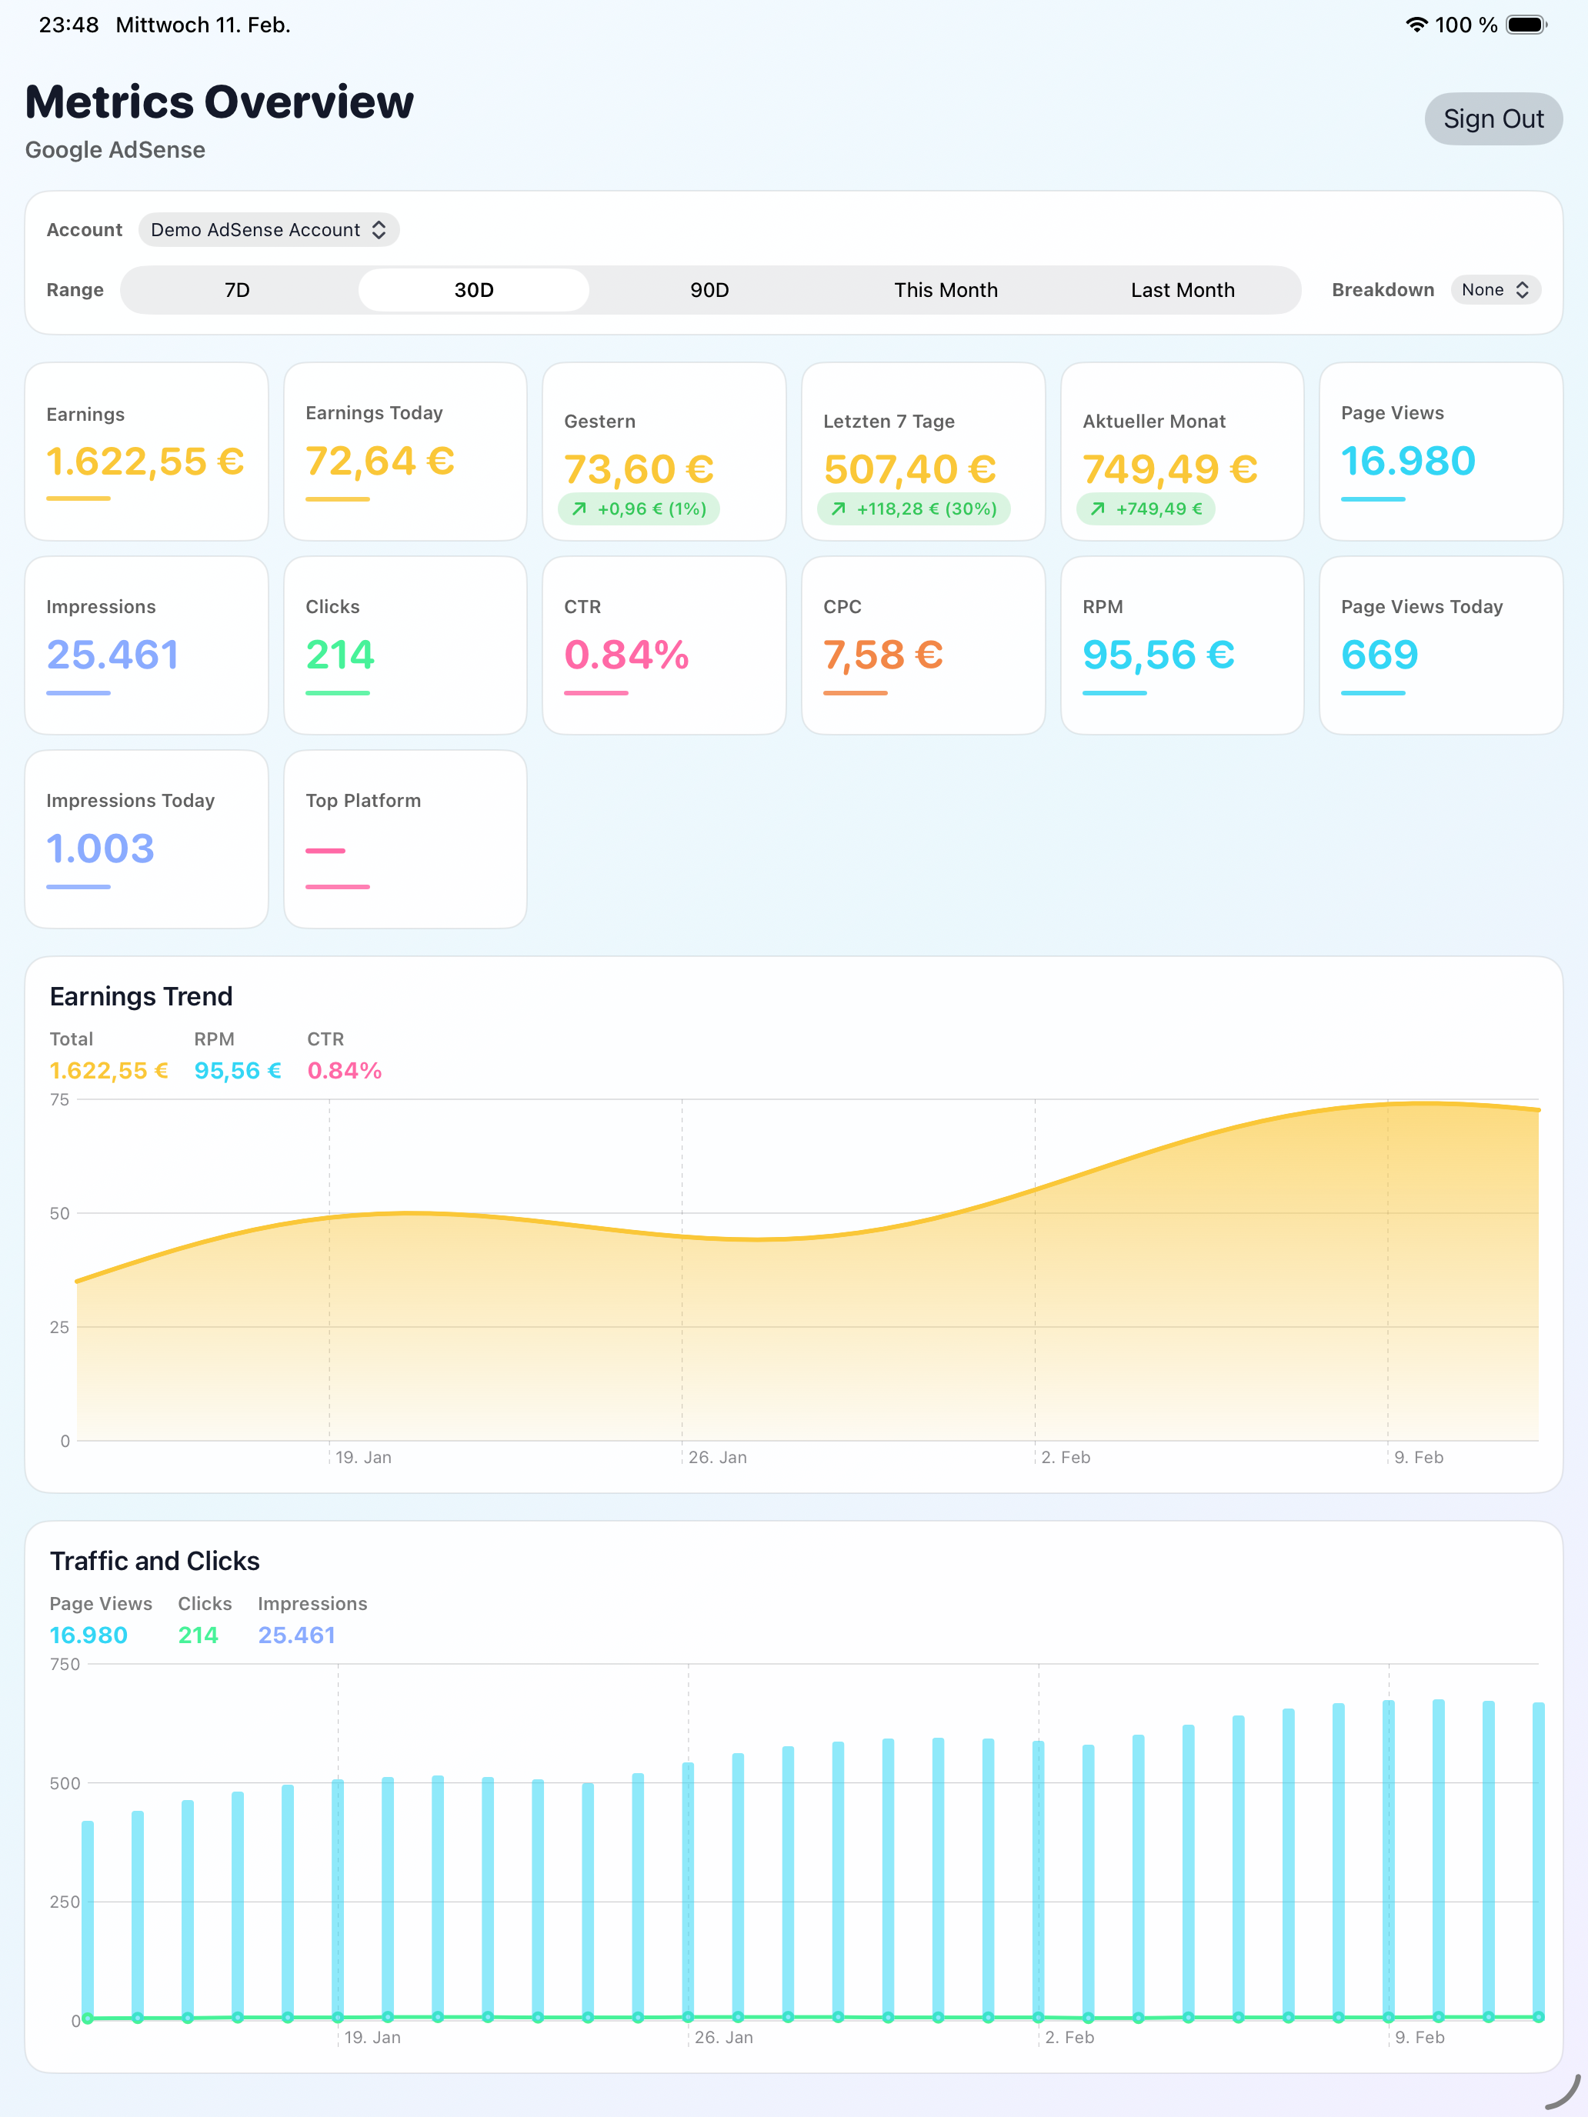Click the Sign Out button
This screenshot has width=1588, height=2117.
1493,118
